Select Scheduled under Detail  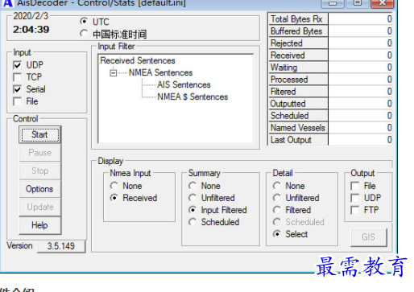[277, 222]
